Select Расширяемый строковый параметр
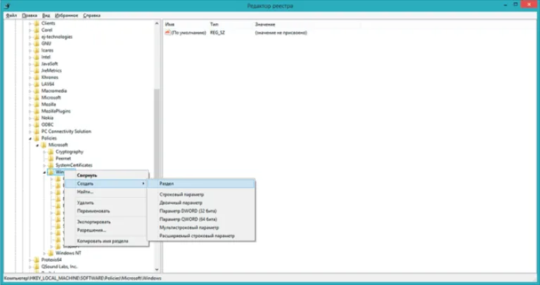Viewport: 540px width, 285px height. pyautogui.click(x=201, y=236)
